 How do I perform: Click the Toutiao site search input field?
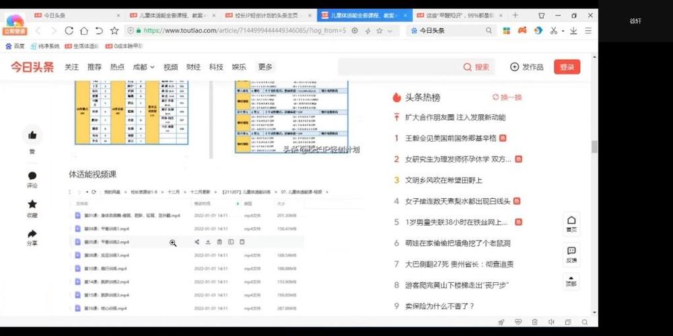400,67
